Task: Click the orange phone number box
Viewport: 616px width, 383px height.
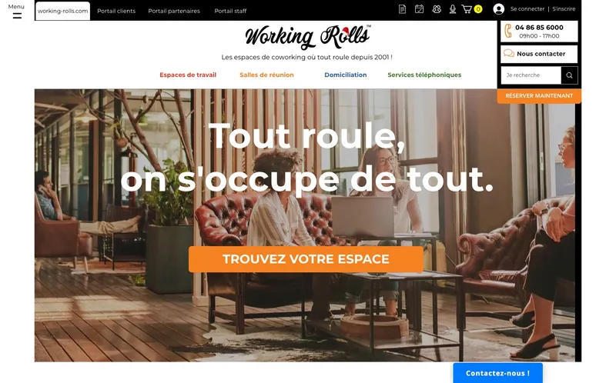Action: pyautogui.click(x=539, y=32)
